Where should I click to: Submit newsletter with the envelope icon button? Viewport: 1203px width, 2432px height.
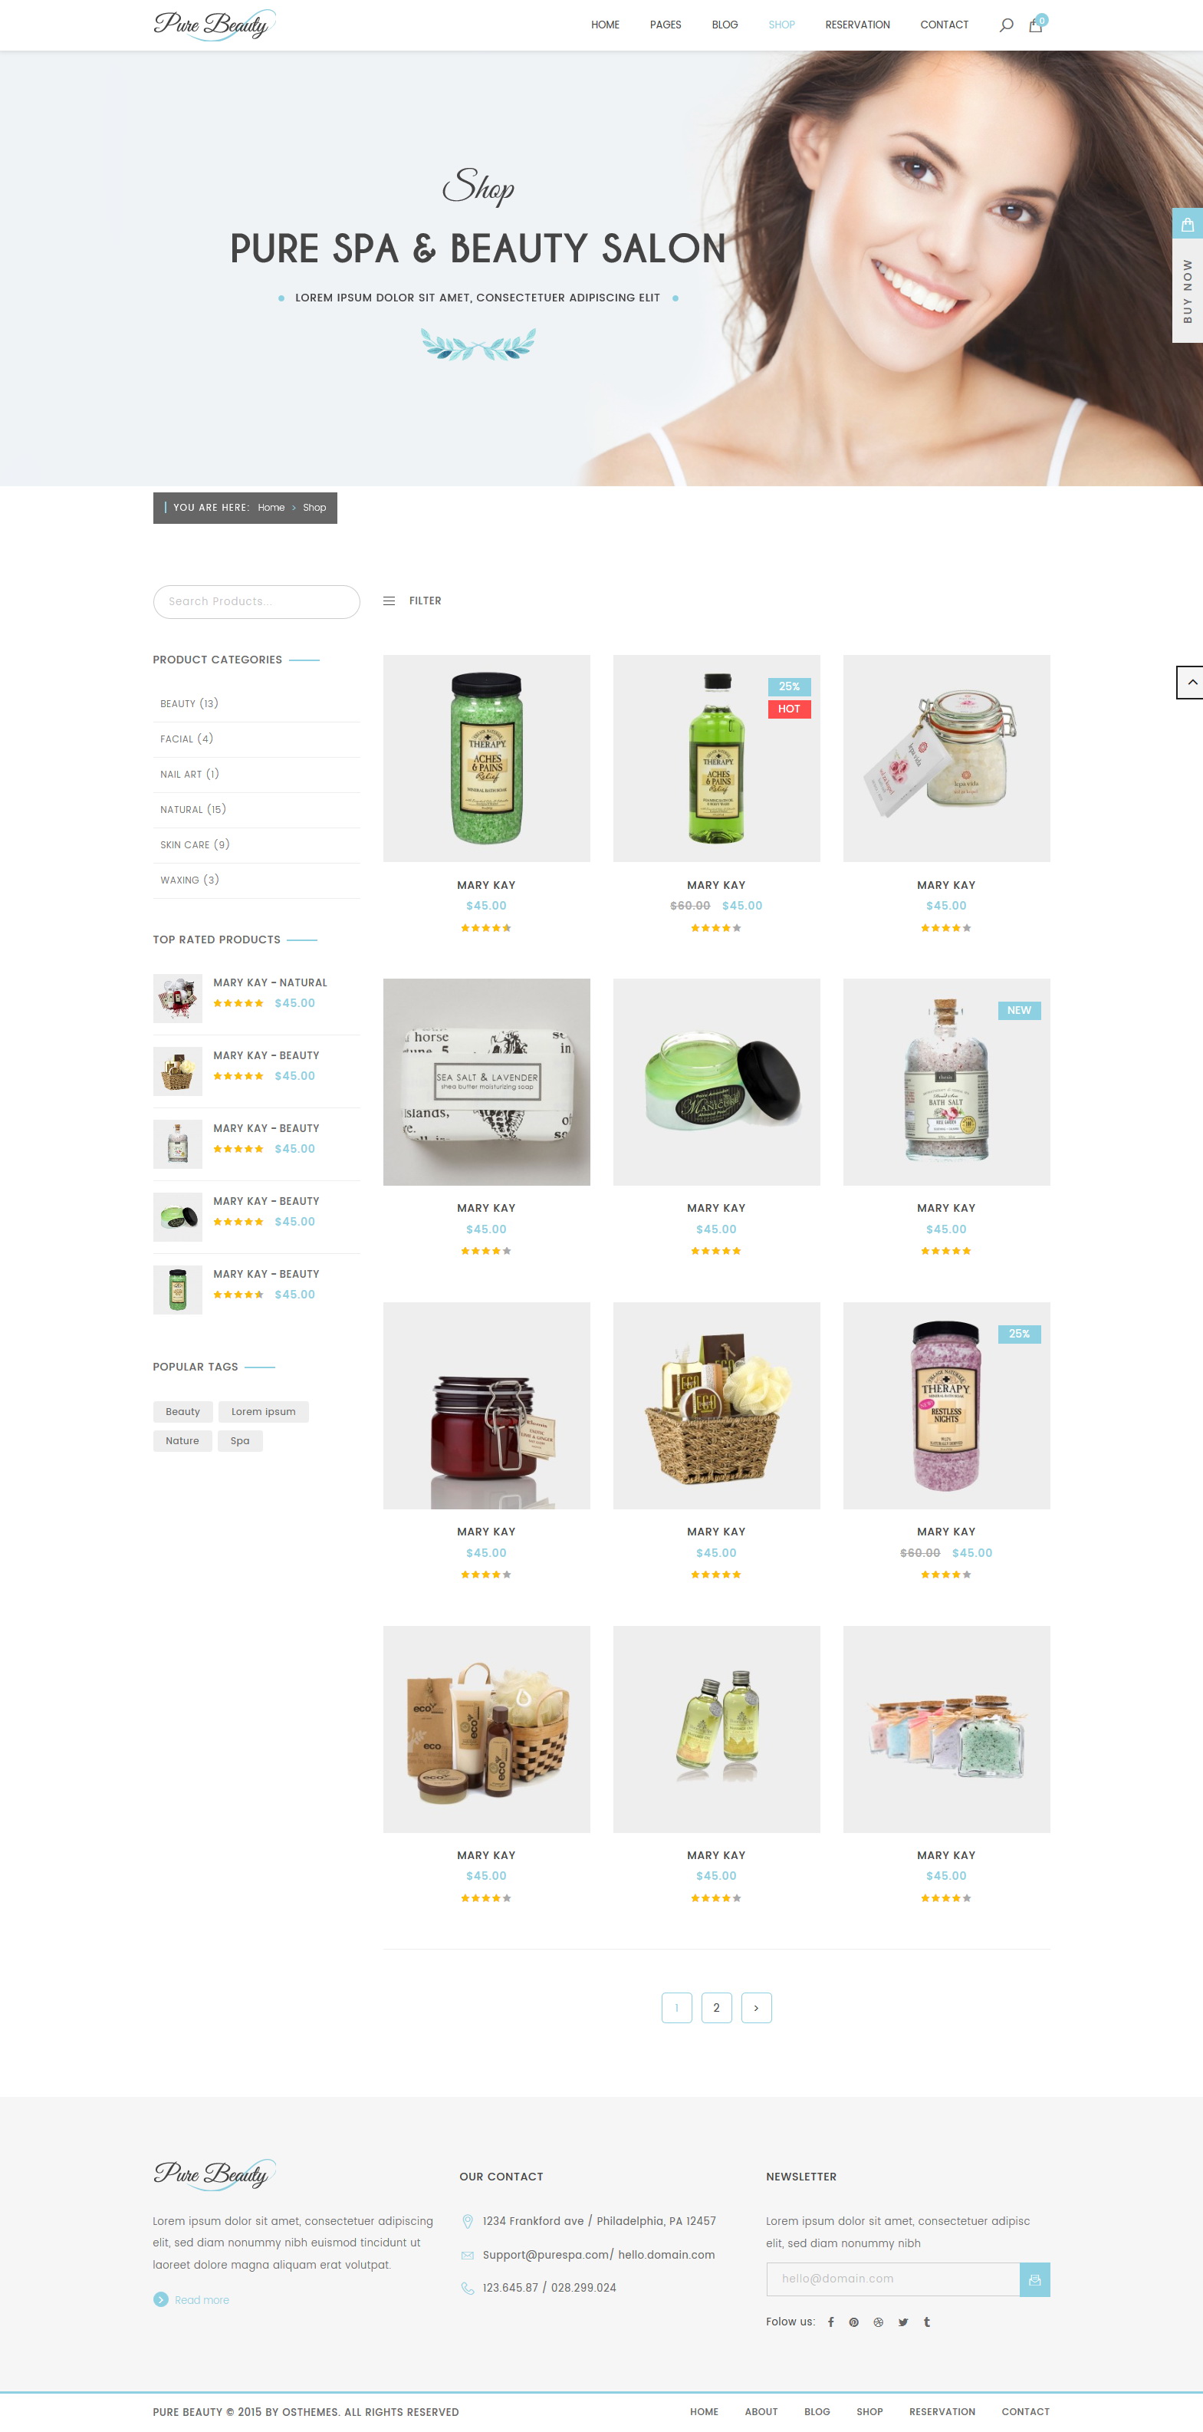(1034, 2279)
